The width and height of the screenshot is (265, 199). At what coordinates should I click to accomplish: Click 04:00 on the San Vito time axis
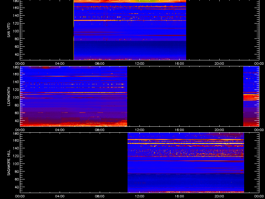click(60, 64)
